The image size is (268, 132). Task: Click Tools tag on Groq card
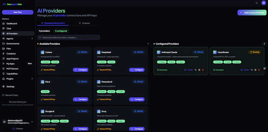pyautogui.click(x=111, y=121)
